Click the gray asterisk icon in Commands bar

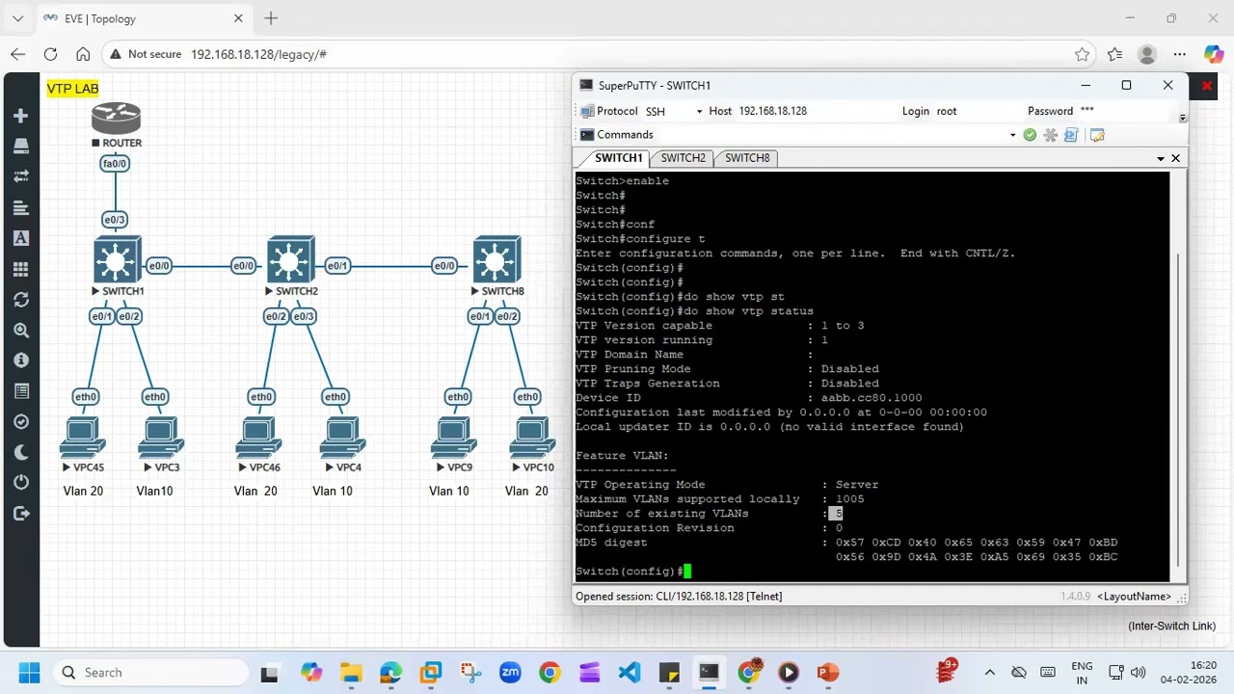tap(1051, 135)
